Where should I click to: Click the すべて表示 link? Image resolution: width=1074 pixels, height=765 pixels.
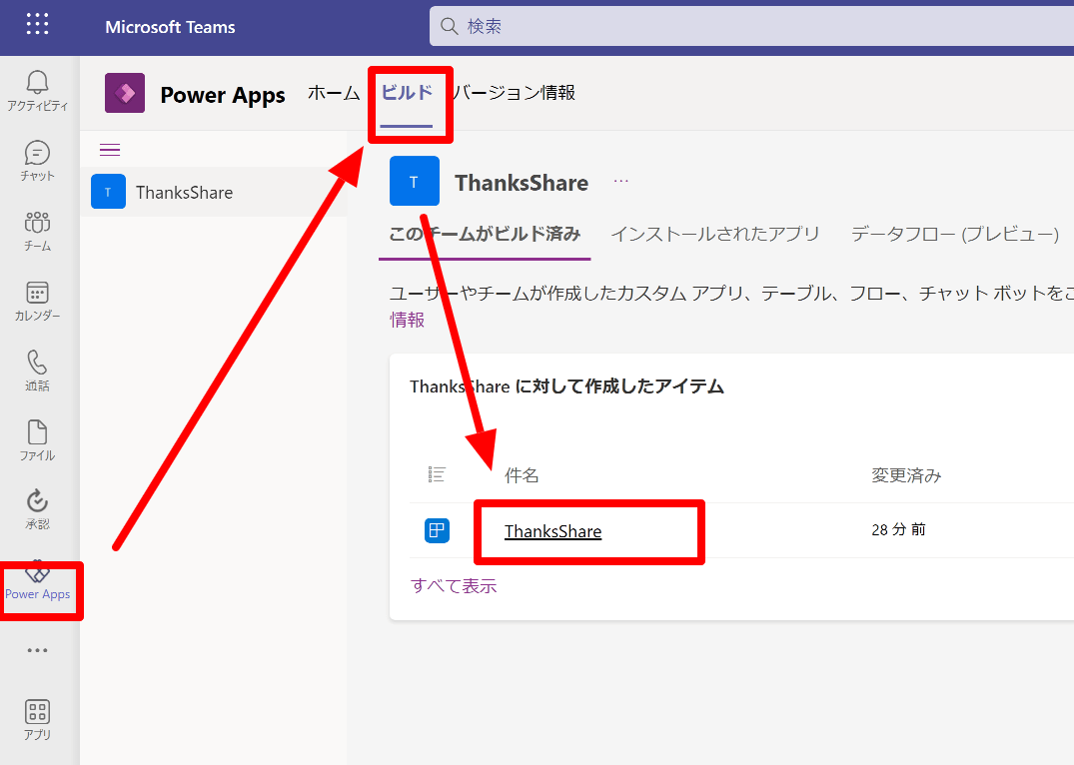pyautogui.click(x=454, y=586)
